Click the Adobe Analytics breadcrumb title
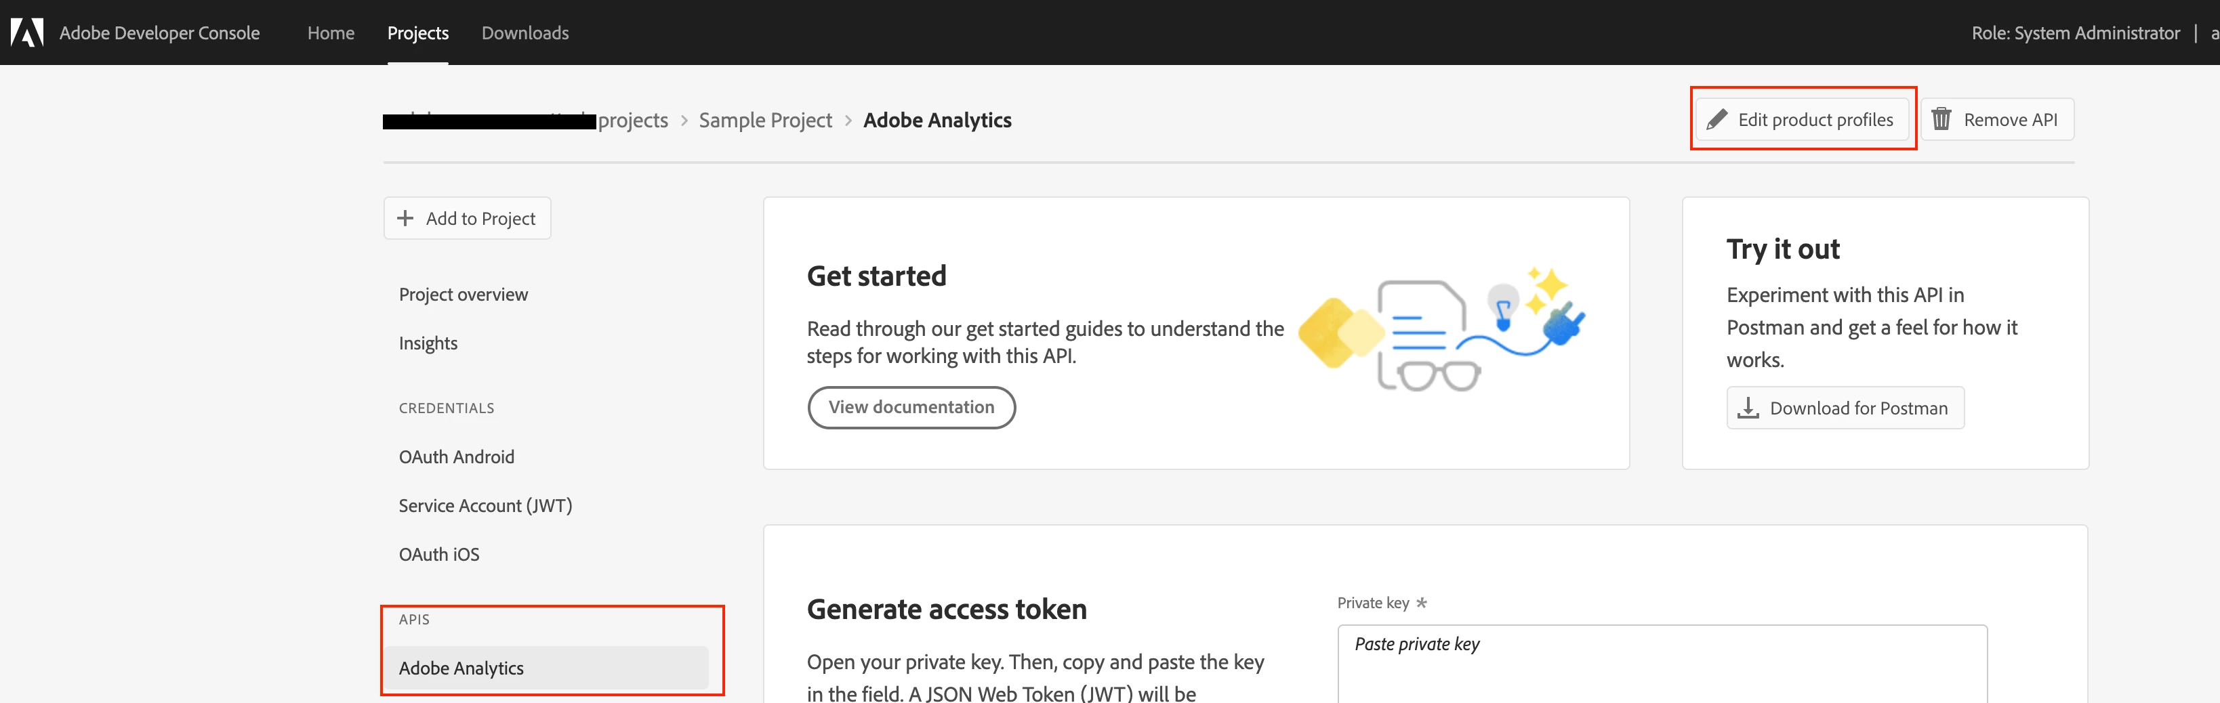The image size is (2220, 703). coord(937,120)
